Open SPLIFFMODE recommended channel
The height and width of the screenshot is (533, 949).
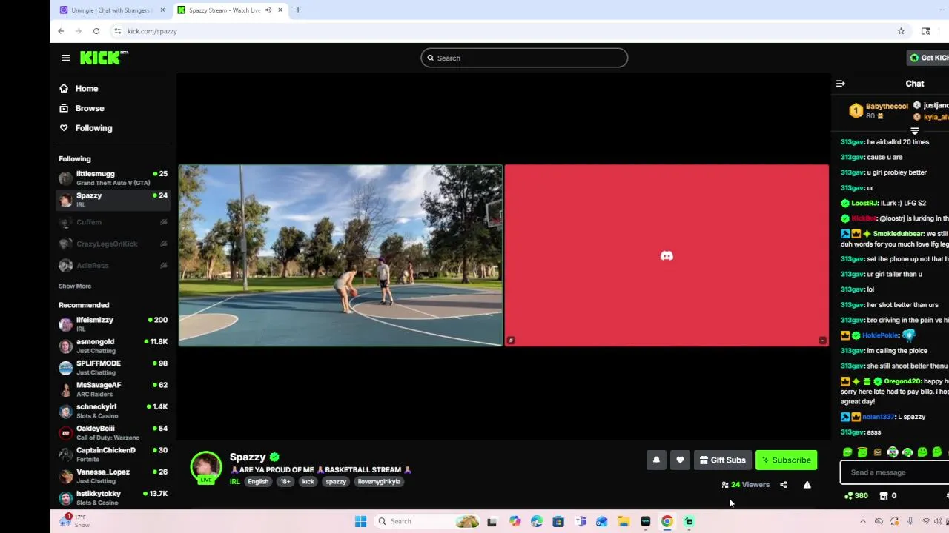pos(114,367)
